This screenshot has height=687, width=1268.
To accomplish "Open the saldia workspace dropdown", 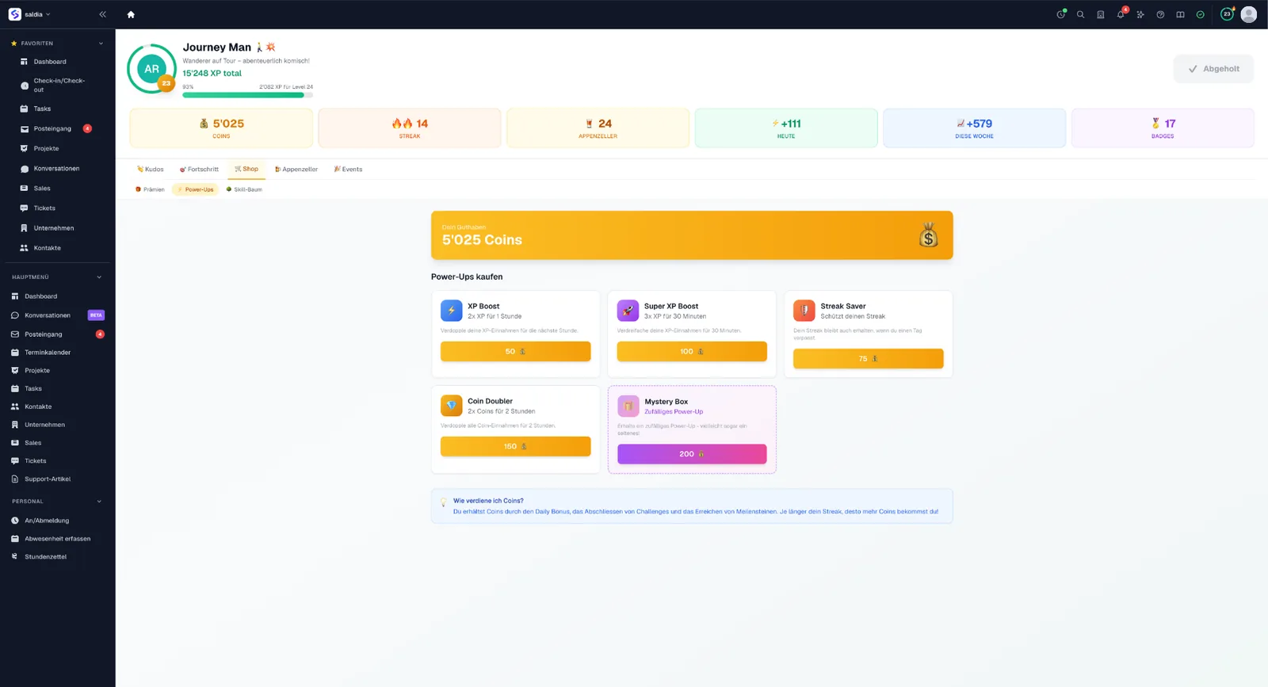I will click(37, 14).
